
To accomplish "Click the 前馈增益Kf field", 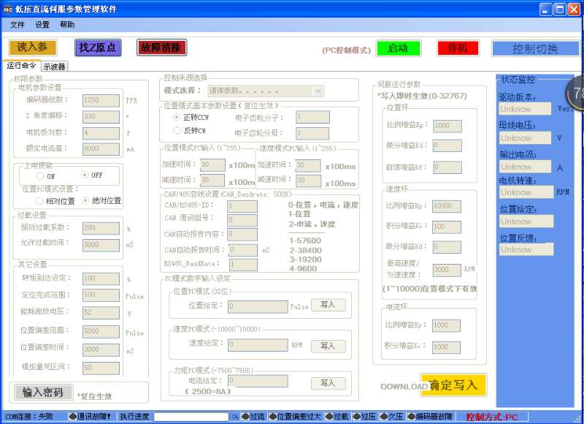I will tap(447, 167).
